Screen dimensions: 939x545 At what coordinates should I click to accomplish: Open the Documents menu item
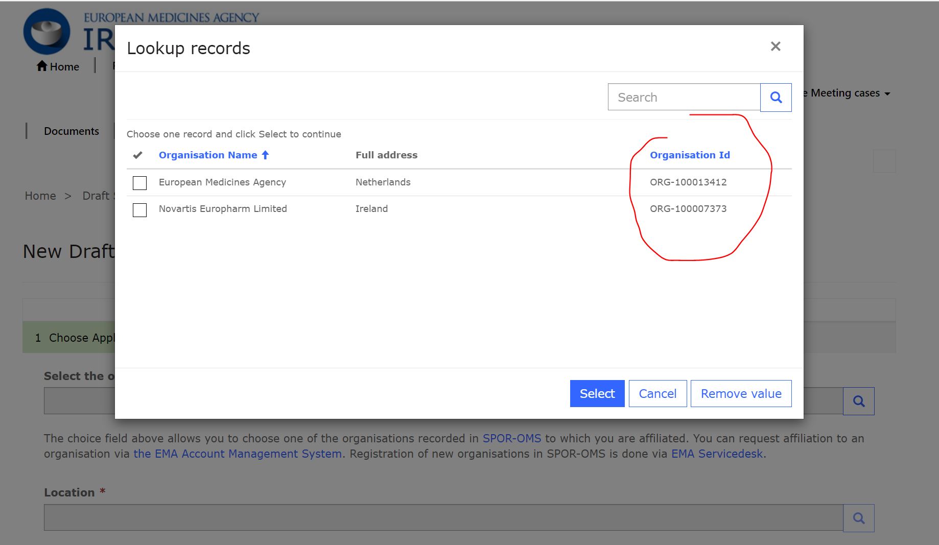(71, 131)
